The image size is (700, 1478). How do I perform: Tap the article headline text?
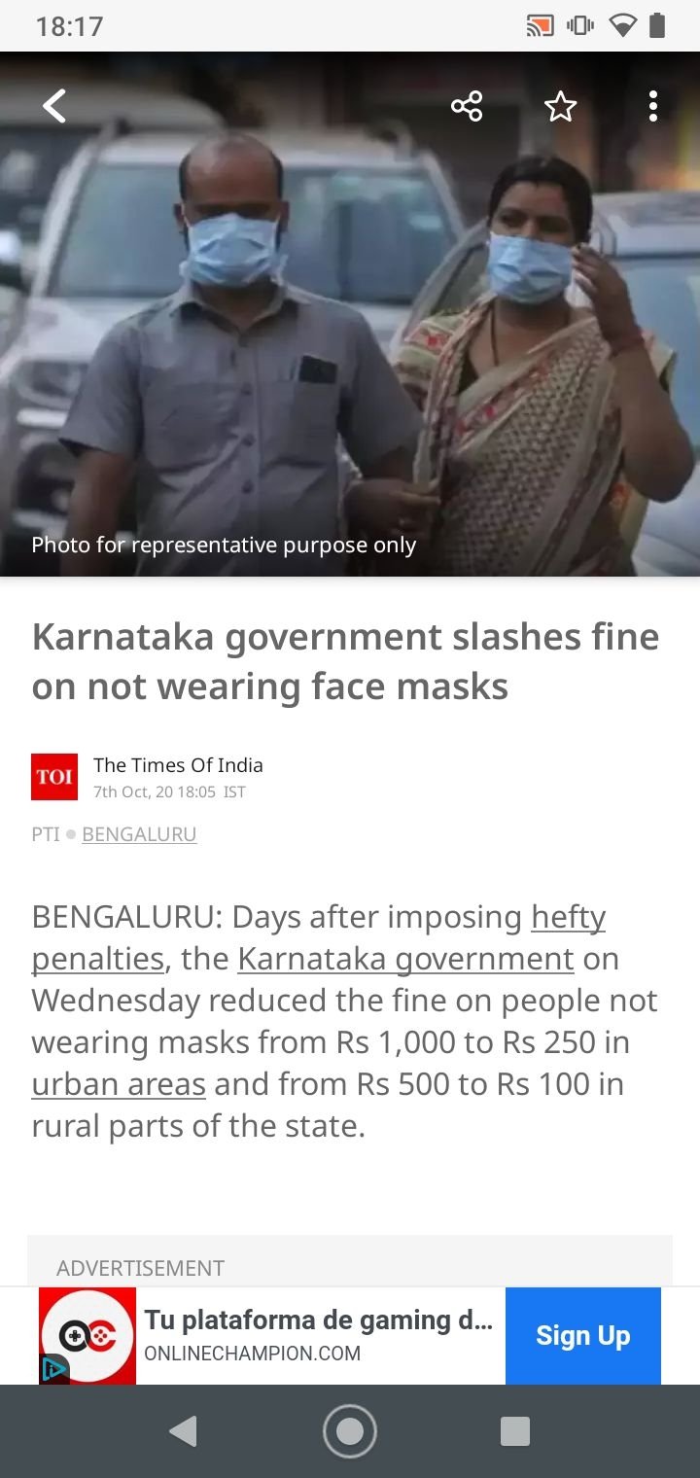[x=346, y=661]
